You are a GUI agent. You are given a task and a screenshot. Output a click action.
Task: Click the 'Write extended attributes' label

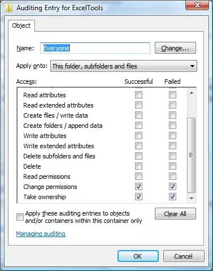click(59, 146)
